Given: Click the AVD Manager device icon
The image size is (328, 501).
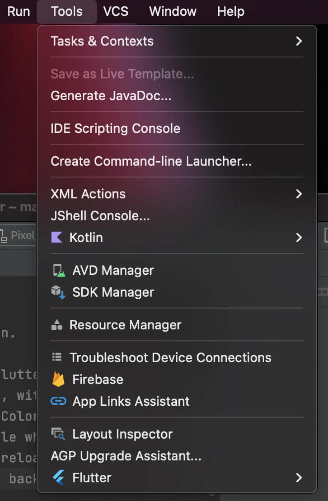Looking at the screenshot, I should click(59, 270).
